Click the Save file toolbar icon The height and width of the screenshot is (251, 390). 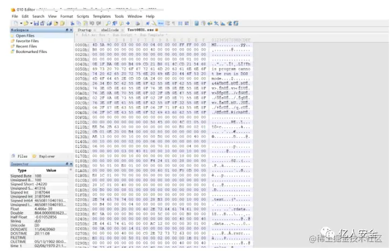click(36, 23)
